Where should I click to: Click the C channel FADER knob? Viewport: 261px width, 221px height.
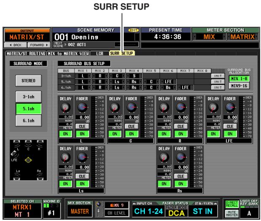coord(131,107)
